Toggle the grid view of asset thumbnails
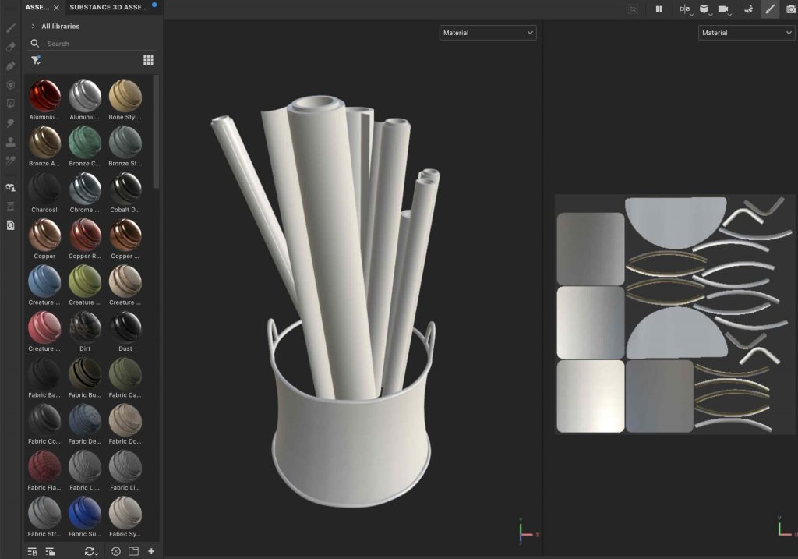This screenshot has width=798, height=559. pos(148,60)
